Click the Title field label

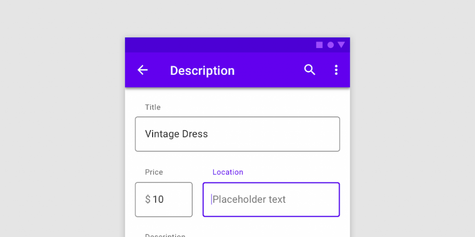[x=153, y=107]
